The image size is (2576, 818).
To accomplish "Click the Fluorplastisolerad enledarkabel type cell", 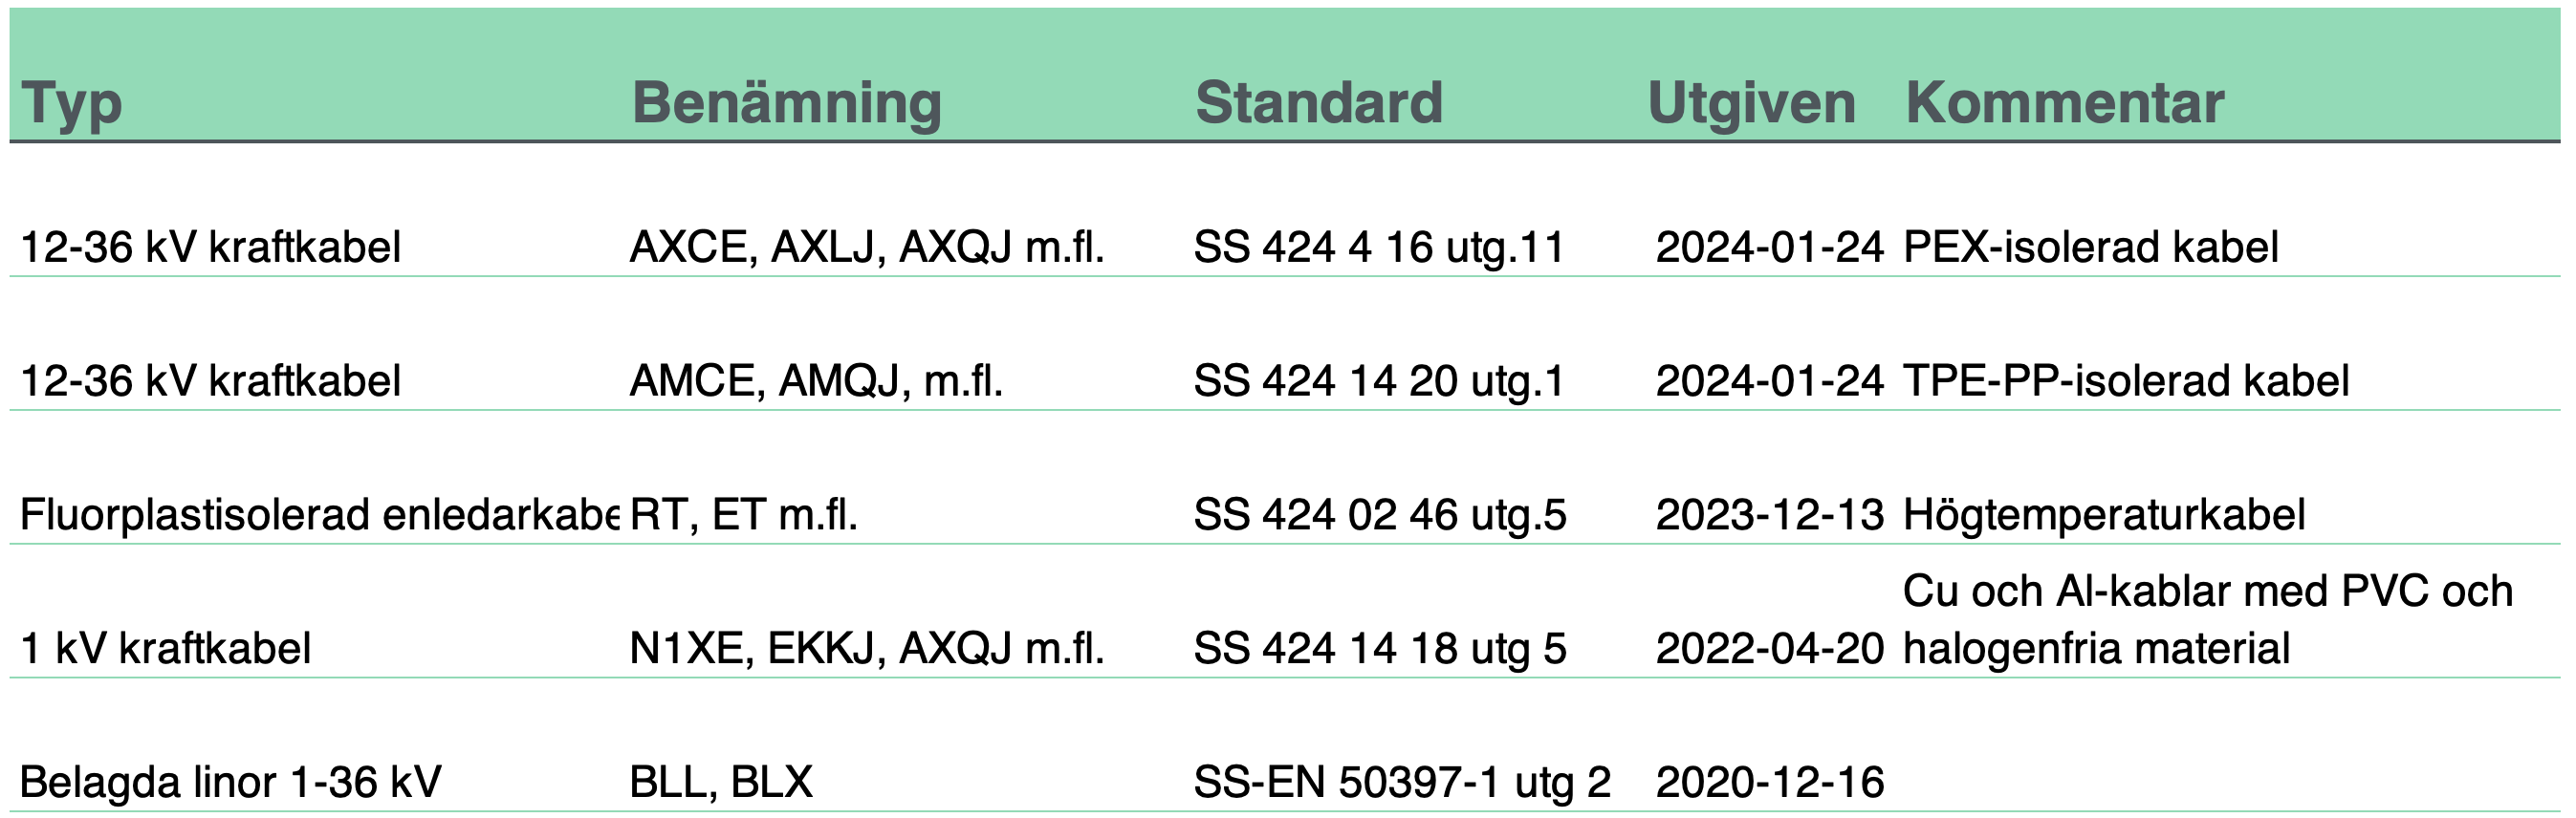I will [319, 514].
